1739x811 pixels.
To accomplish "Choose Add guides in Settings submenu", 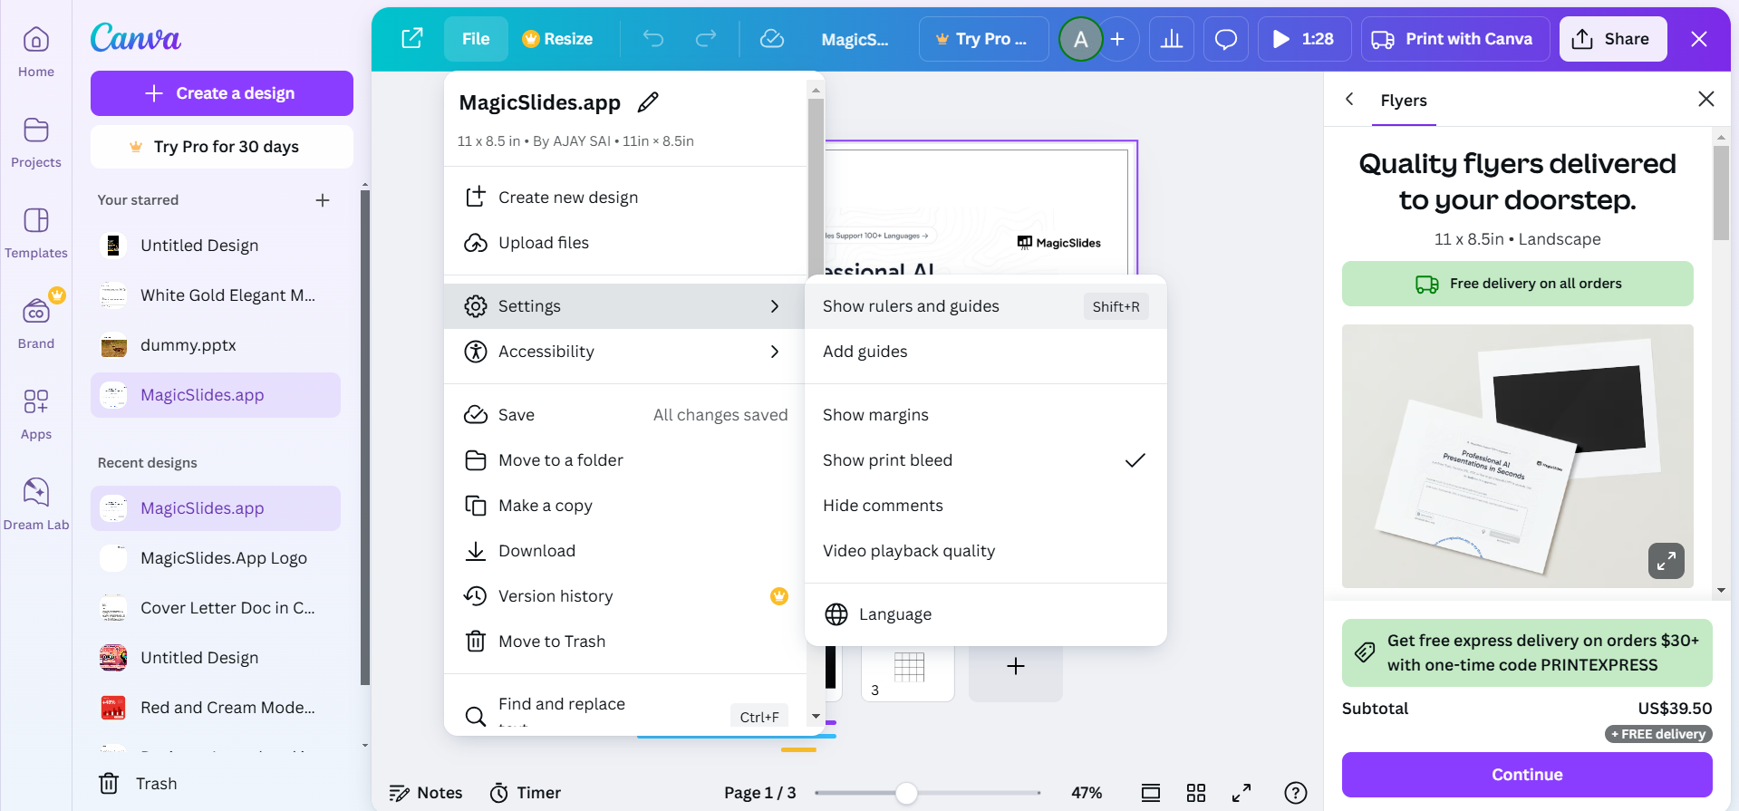I will click(x=986, y=352).
